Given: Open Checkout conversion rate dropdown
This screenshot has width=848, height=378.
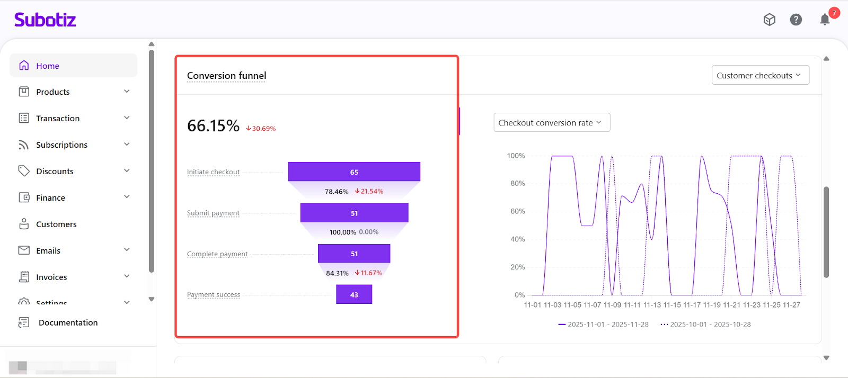Looking at the screenshot, I should (x=551, y=122).
